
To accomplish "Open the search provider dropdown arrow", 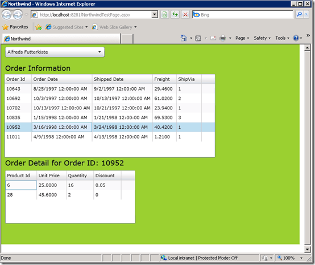I will click(x=306, y=14).
